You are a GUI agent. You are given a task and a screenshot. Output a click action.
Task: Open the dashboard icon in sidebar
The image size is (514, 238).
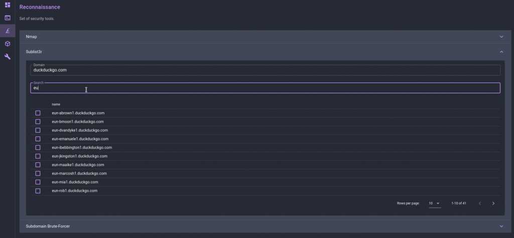8,5
